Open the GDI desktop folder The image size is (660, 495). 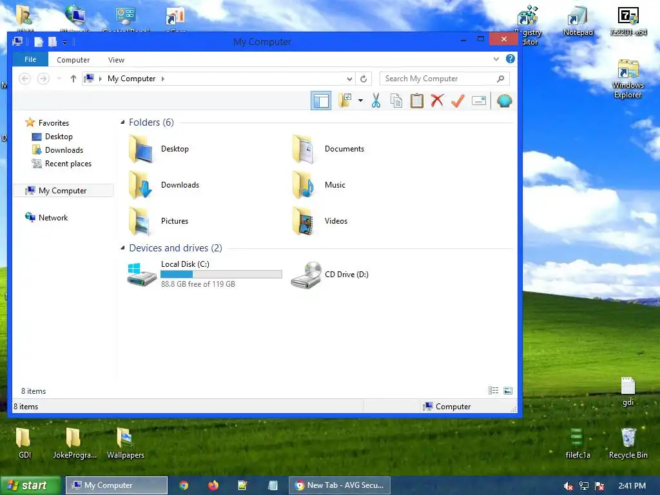24,443
